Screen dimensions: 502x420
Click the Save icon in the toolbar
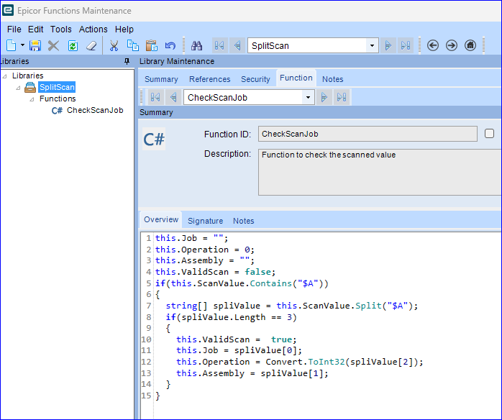point(35,45)
